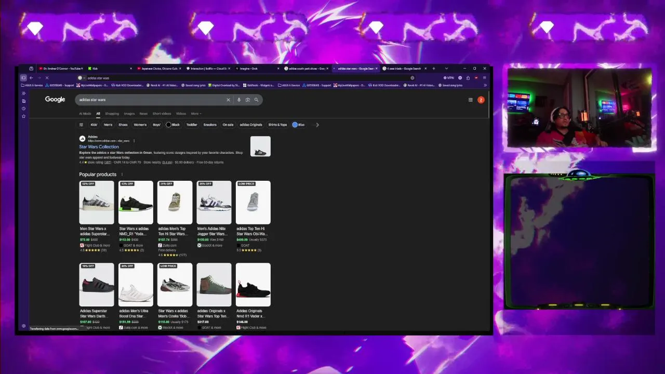Clear the Google search box with X
This screenshot has width=665, height=374.
pos(228,100)
